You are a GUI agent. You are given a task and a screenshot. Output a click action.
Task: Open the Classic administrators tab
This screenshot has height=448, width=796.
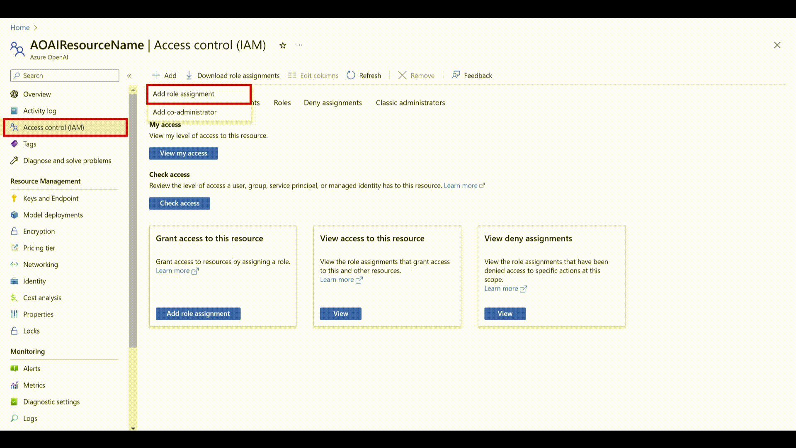tap(410, 103)
